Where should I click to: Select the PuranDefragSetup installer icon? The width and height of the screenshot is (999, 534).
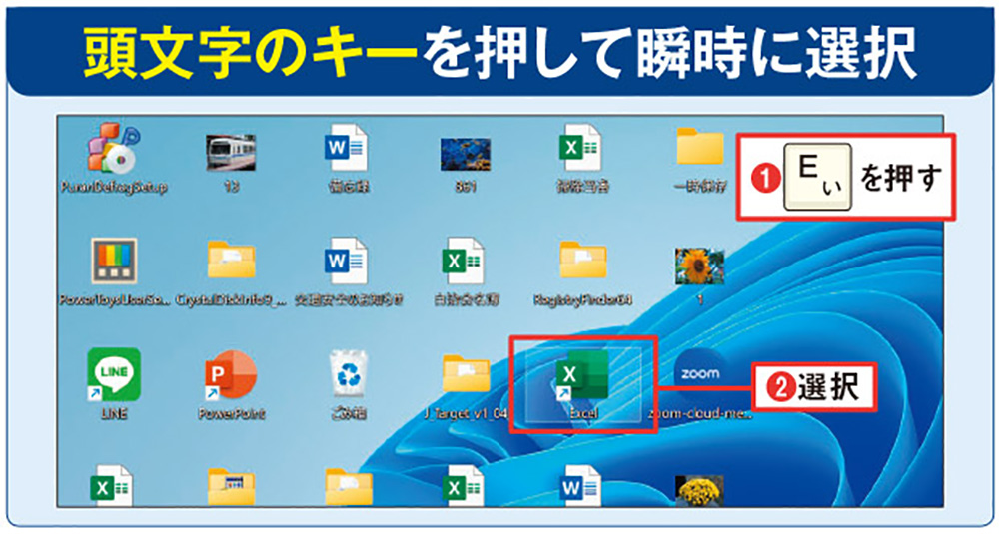pyautogui.click(x=114, y=149)
